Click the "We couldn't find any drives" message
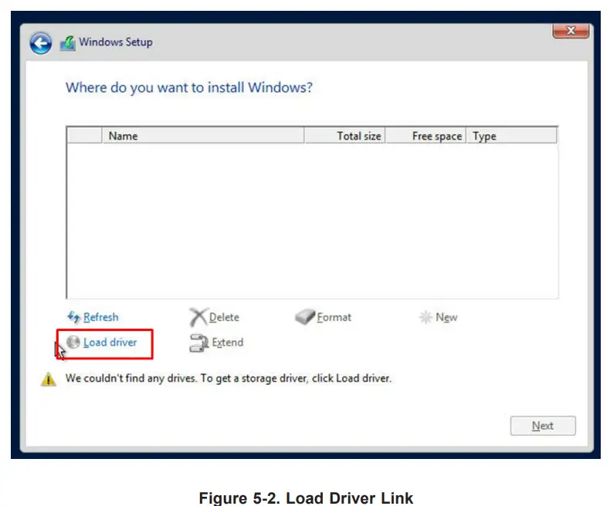 [229, 378]
